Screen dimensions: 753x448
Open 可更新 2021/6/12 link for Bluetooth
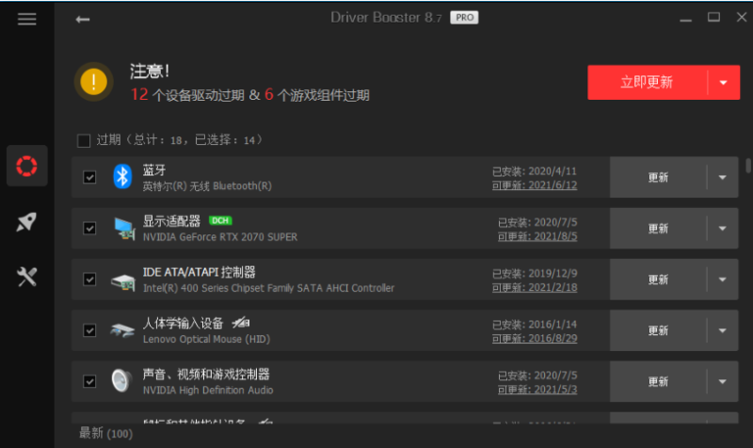point(535,185)
